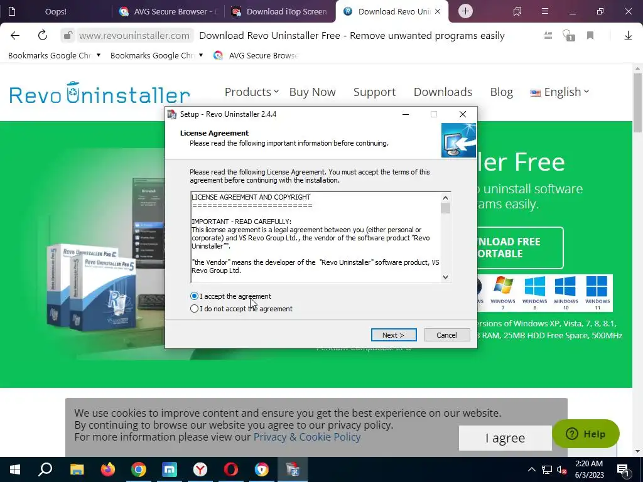Click the setup window title bar icon
The image size is (643, 482).
click(x=172, y=114)
